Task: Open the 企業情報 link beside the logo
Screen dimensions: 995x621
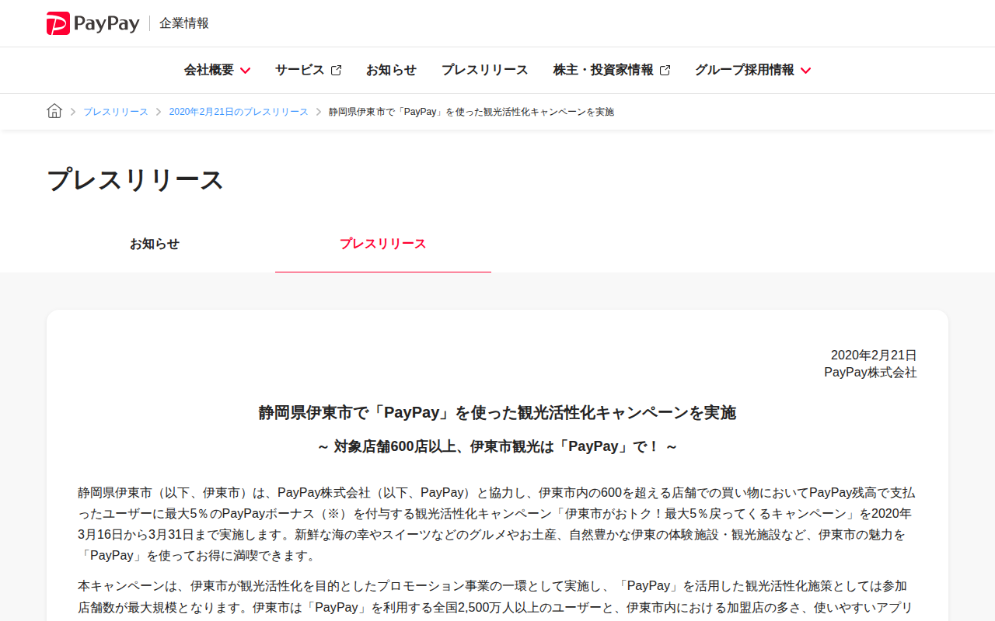Action: [184, 23]
